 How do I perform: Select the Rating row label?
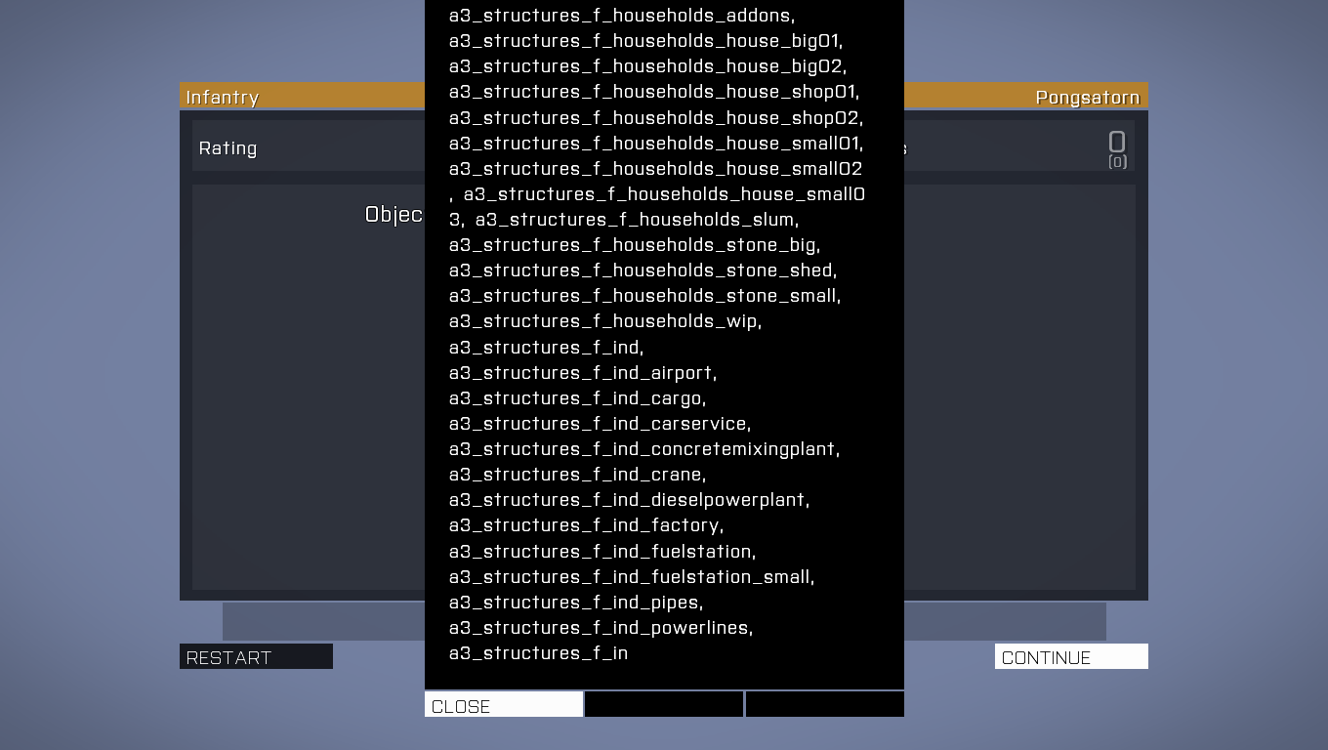click(228, 148)
